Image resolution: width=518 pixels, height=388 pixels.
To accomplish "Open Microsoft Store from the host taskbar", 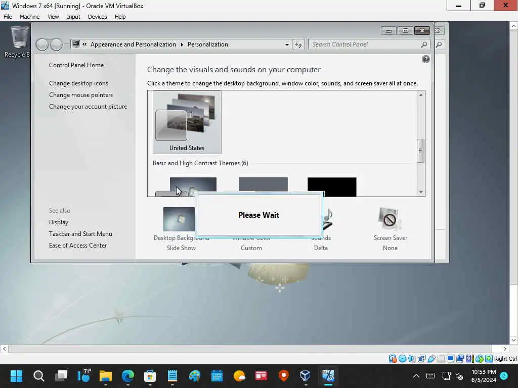I will click(150, 376).
